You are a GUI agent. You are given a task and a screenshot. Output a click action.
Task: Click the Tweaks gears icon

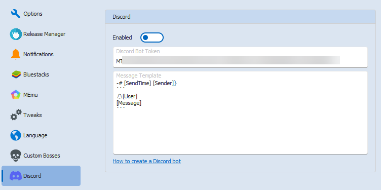pos(16,115)
